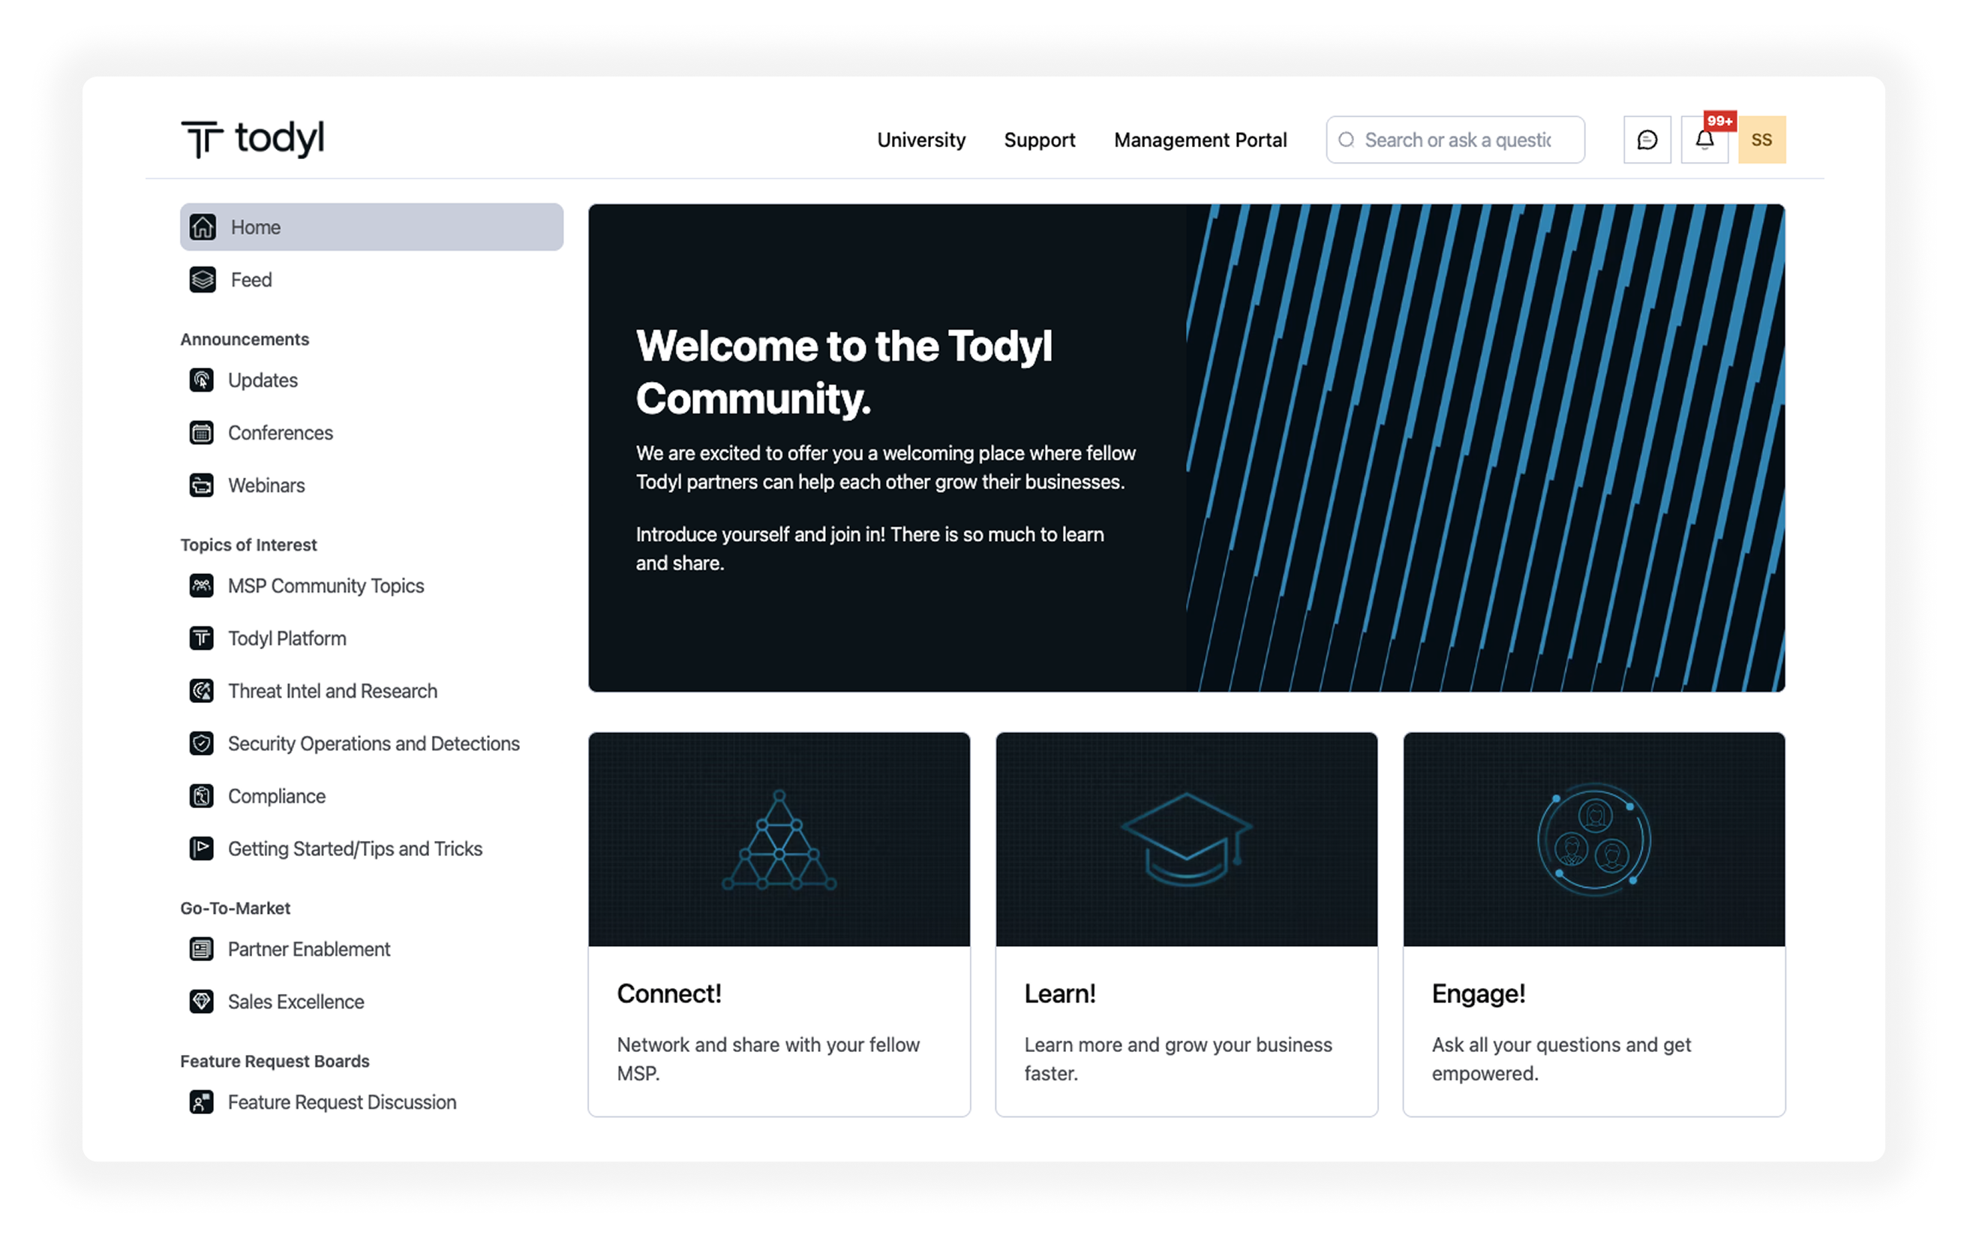Image resolution: width=1967 pixels, height=1238 pixels.
Task: Open the Support menu item
Action: 1040,140
